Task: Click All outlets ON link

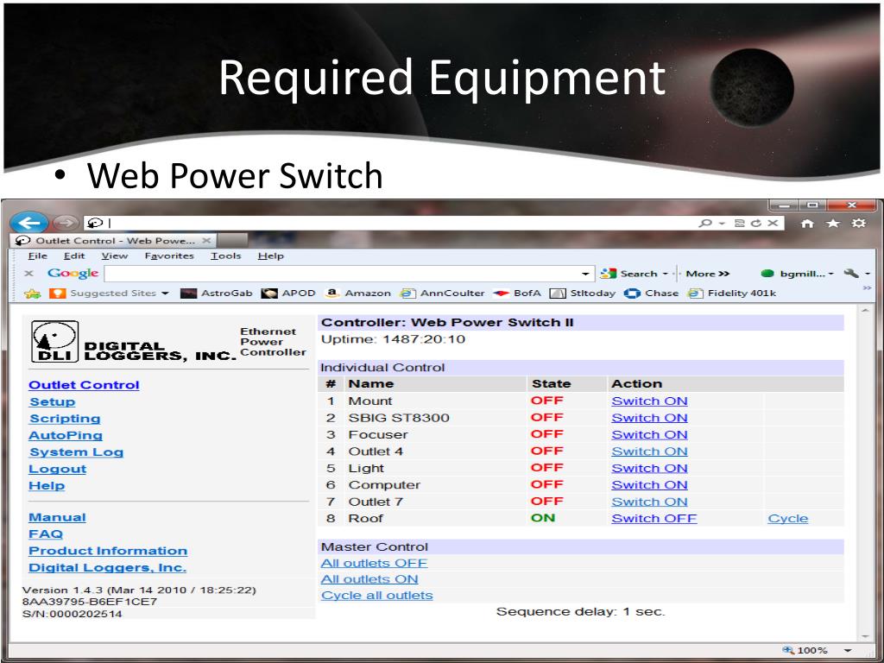Action: [369, 579]
